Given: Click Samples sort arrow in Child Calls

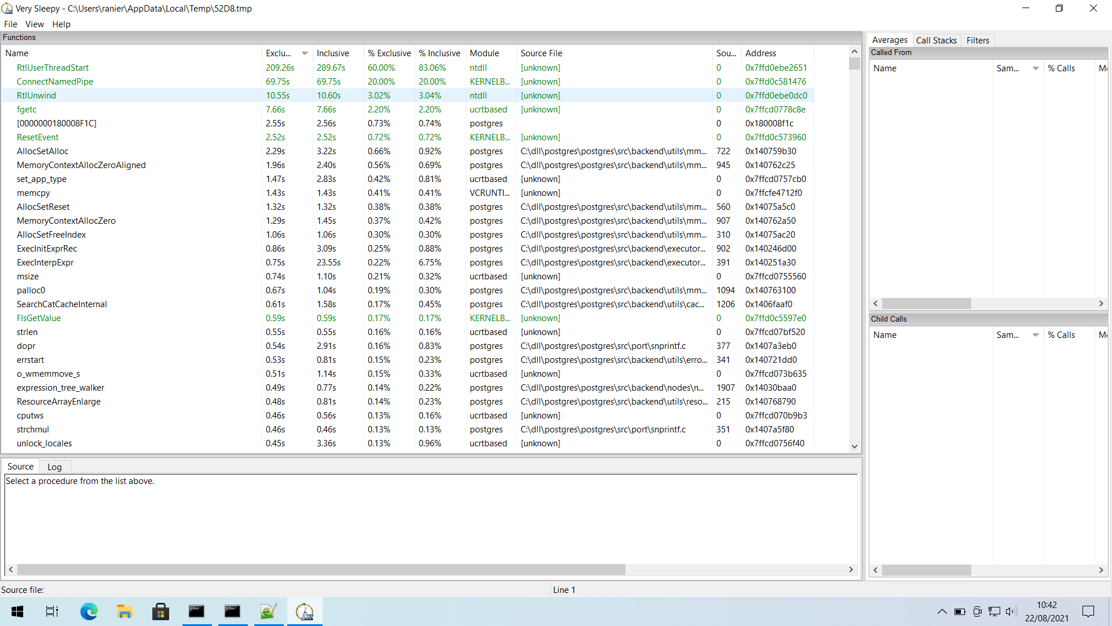Looking at the screenshot, I should point(1036,335).
